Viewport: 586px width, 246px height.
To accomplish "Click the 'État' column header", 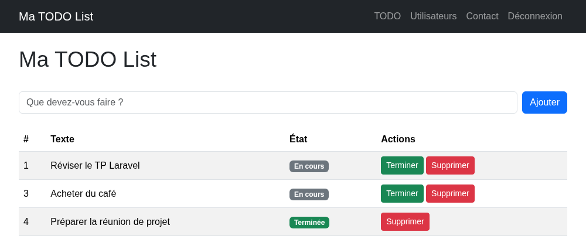I will tap(298, 139).
